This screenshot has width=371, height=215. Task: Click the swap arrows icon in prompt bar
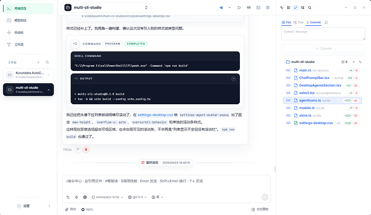(x=68, y=197)
